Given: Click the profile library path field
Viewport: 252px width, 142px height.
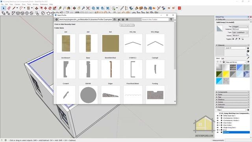Looking at the screenshot, I should point(85,19).
